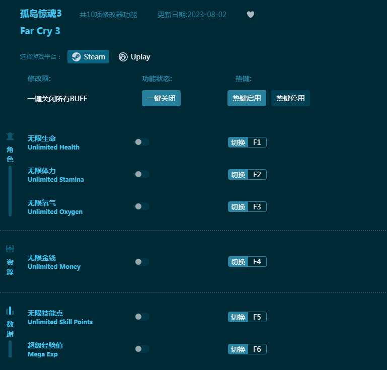The height and width of the screenshot is (370, 387).
Task: Select the Steam platform tab
Action: point(89,57)
